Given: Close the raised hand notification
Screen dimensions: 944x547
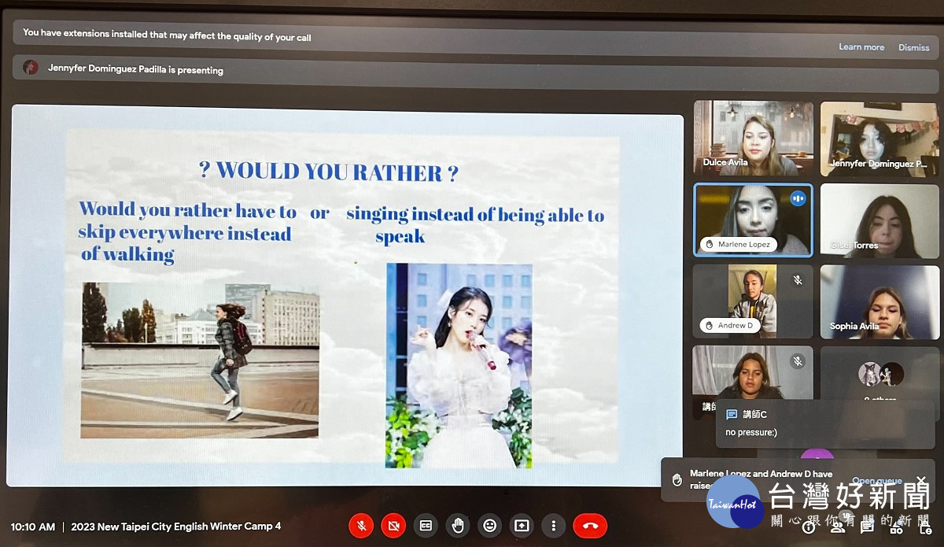Looking at the screenshot, I should pos(921,479).
